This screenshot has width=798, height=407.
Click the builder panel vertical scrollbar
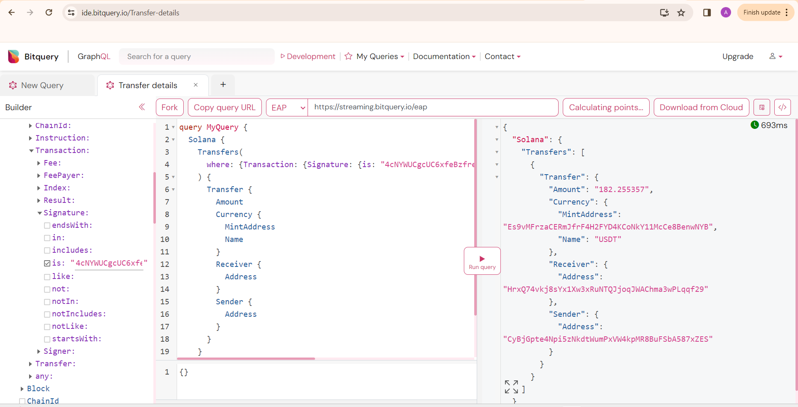(155, 198)
